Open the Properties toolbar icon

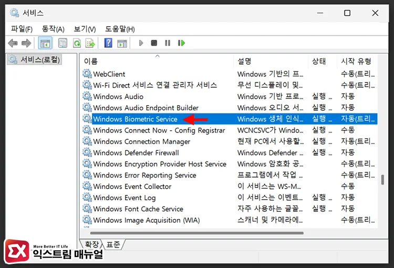[x=63, y=43]
